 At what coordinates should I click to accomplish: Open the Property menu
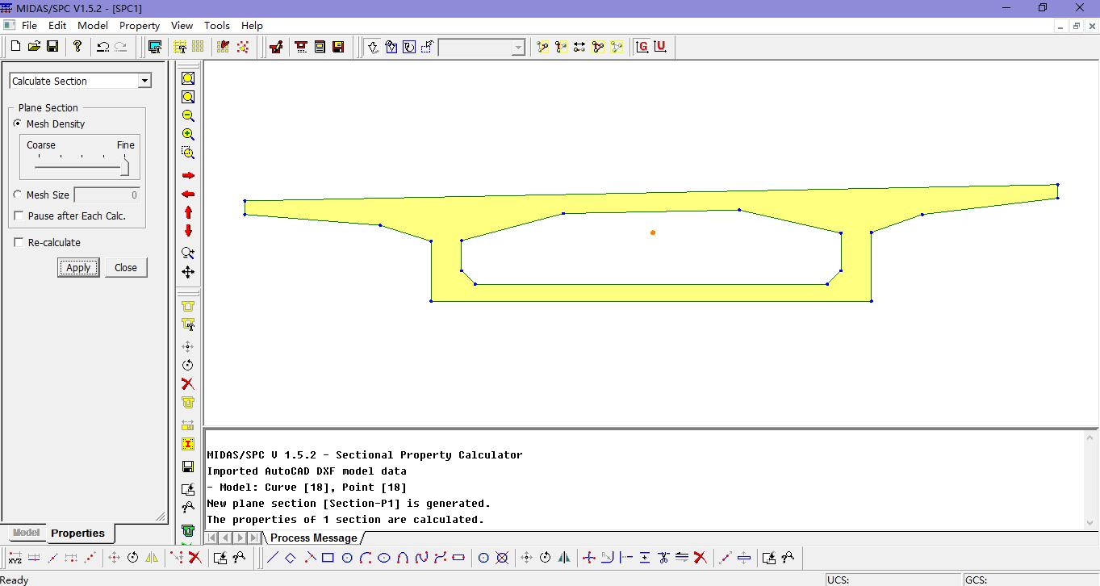coord(140,25)
